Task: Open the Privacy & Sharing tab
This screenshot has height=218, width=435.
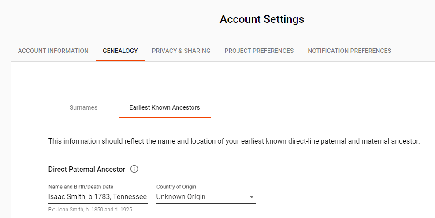Action: [181, 51]
